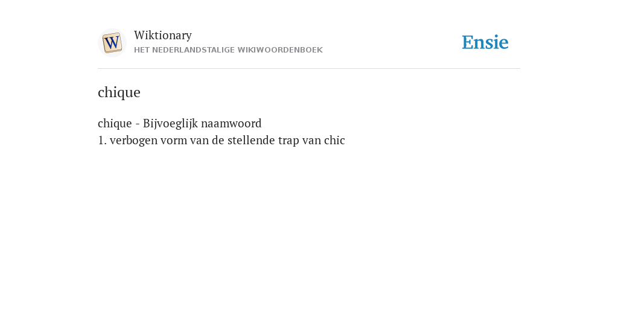Image resolution: width=618 pixels, height=309 pixels.
Task: Click 'chique' in the word type line
Action: click(115, 123)
